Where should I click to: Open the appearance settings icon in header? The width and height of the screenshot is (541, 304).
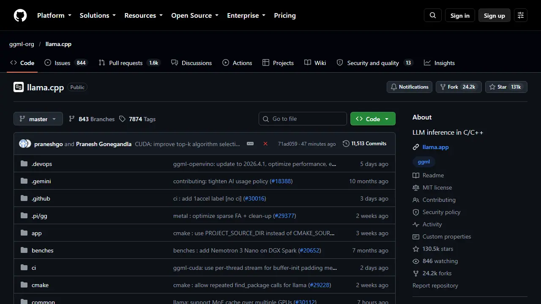(x=521, y=16)
